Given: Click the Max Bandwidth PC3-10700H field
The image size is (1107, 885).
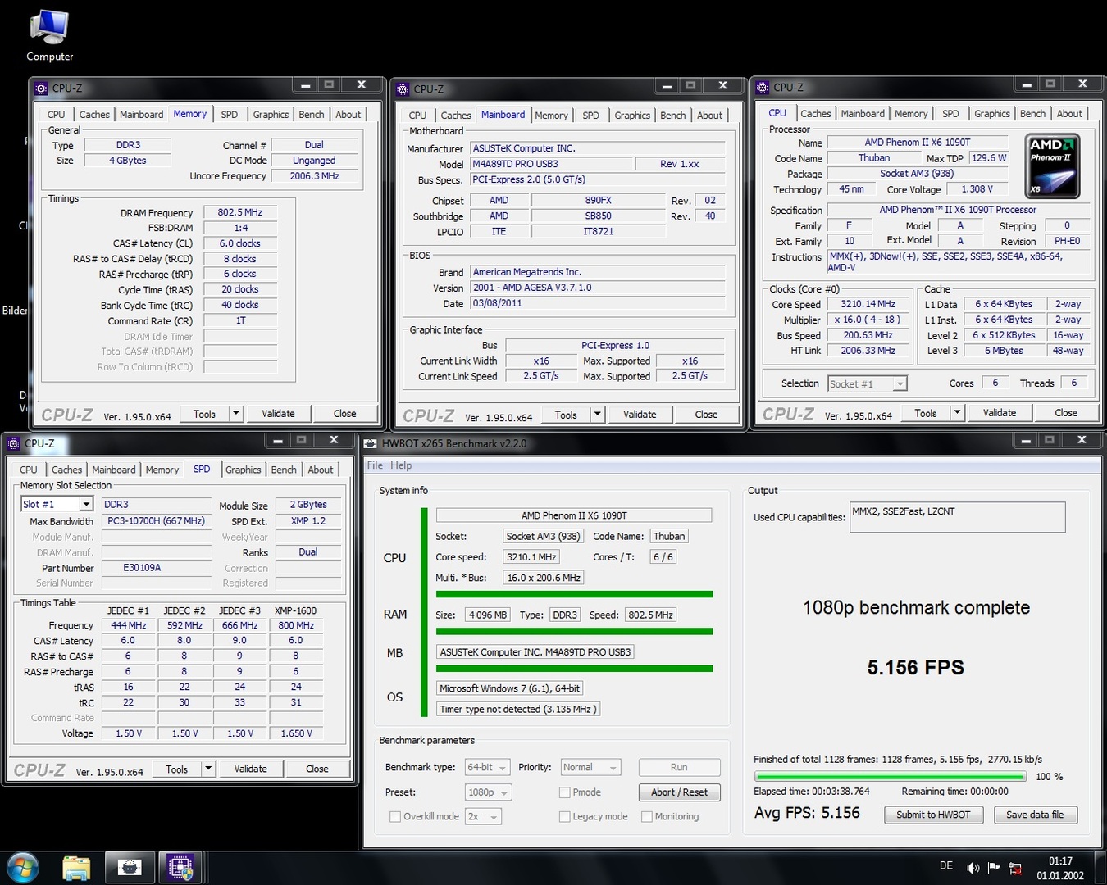Looking at the screenshot, I should tap(157, 521).
